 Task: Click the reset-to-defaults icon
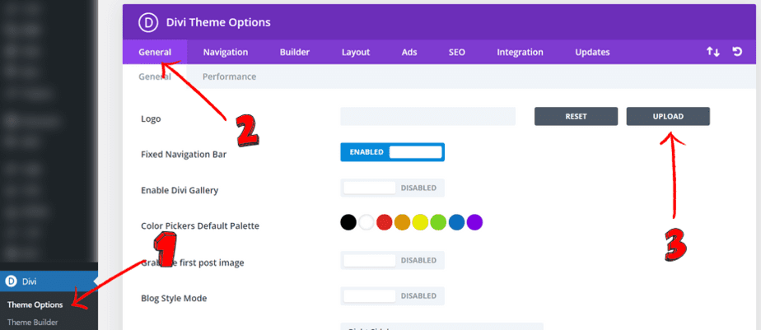pos(737,52)
